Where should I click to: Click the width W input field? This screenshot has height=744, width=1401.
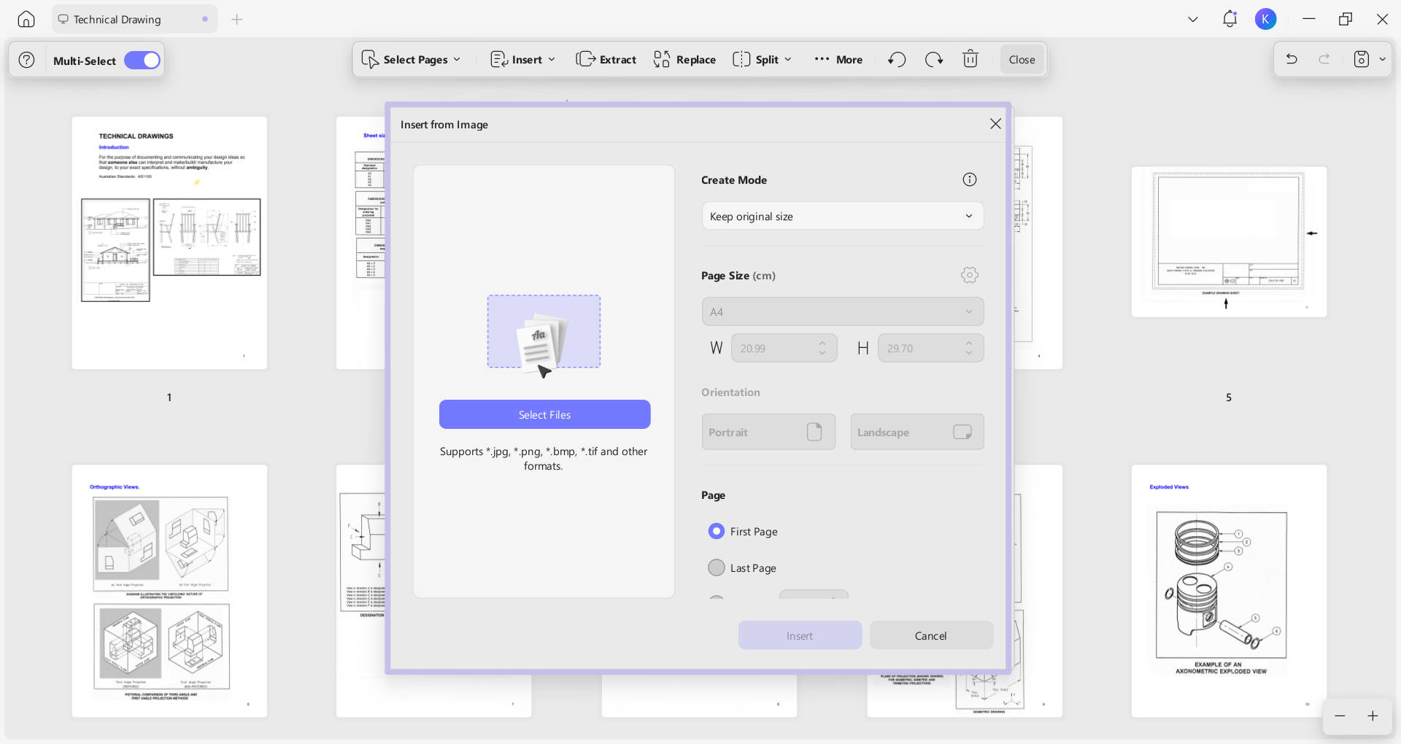pyautogui.click(x=784, y=348)
